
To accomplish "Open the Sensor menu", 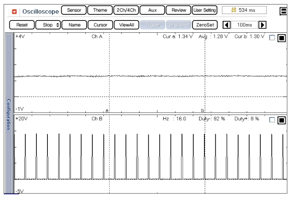I will tap(74, 10).
